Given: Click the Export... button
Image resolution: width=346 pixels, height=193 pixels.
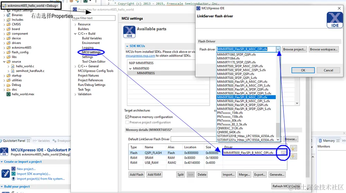Looking at the screenshot, I should tap(260, 175).
